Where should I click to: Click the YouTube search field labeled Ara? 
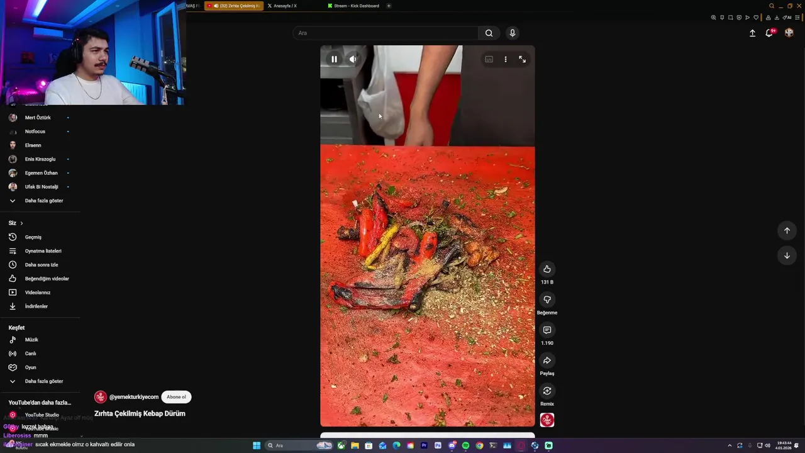point(385,33)
